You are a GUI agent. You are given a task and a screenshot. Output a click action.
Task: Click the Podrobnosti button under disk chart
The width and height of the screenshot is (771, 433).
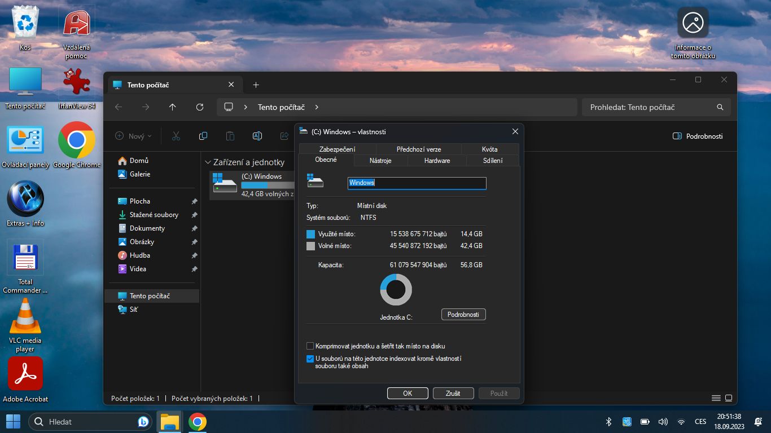click(x=463, y=315)
